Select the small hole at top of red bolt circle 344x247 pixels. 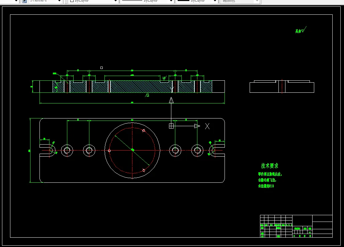144,131
